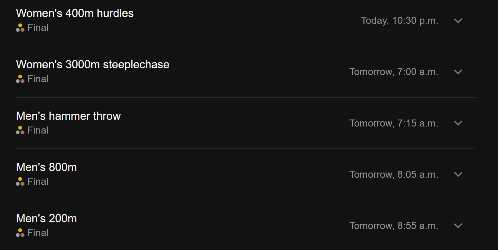
Task: Open Women's 3000m steeplechase event title
Action: click(x=93, y=65)
